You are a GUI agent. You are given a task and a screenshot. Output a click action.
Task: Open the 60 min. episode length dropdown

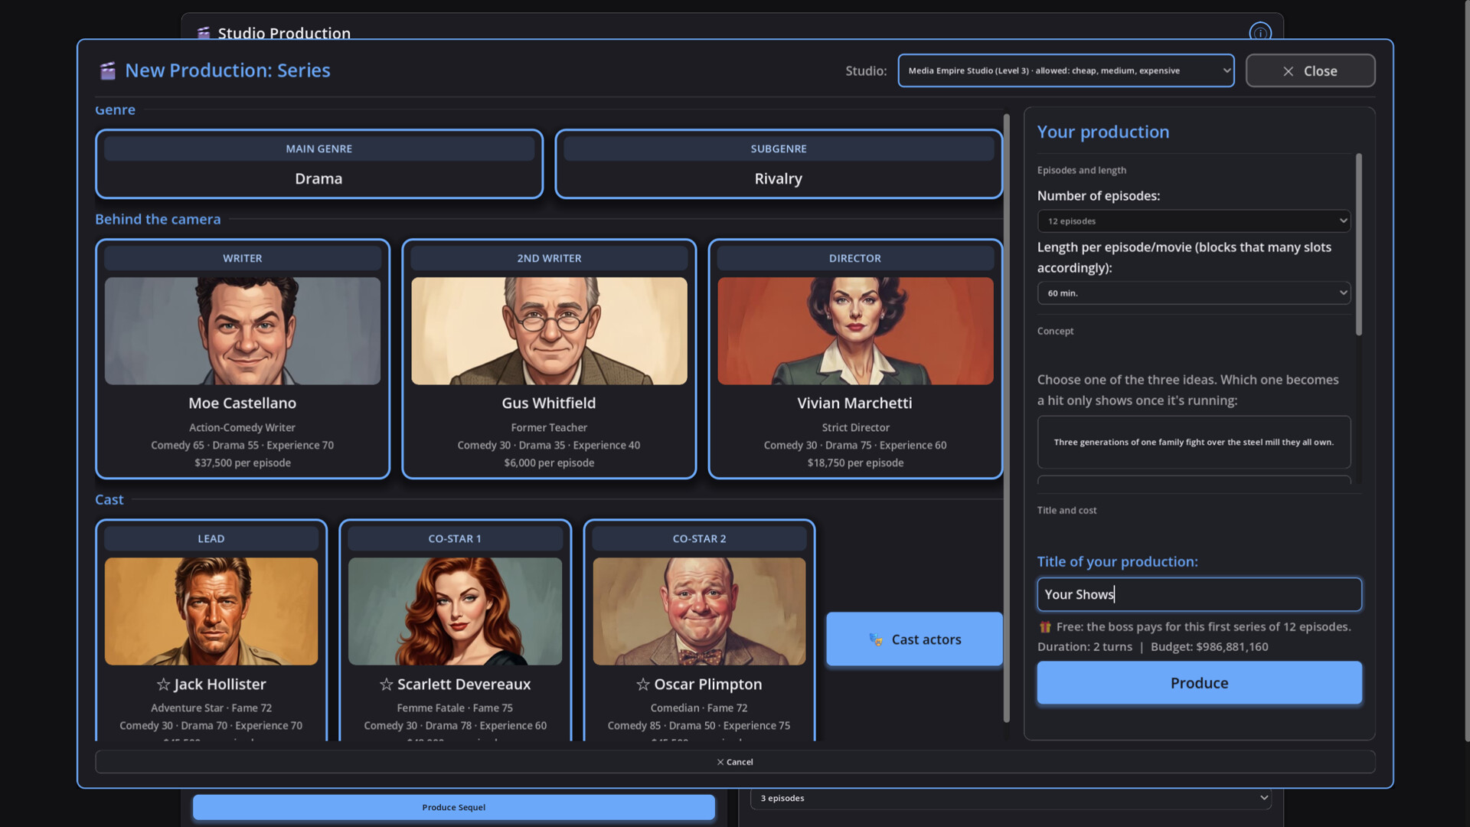tap(1193, 293)
